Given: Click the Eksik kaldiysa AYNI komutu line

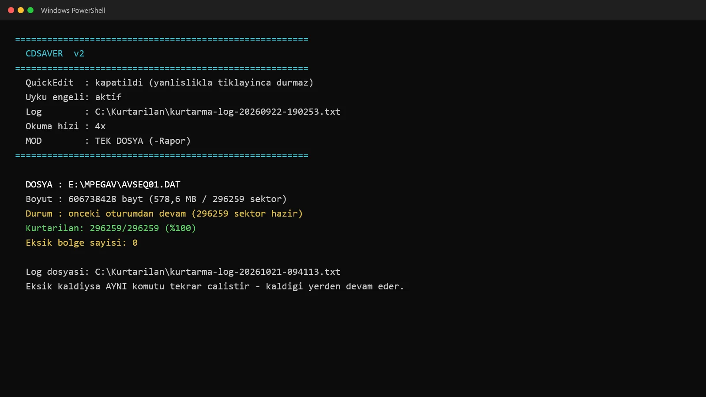Looking at the screenshot, I should (215, 286).
